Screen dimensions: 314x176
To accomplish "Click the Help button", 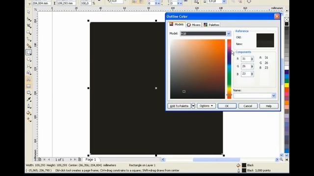I will pos(269,106).
